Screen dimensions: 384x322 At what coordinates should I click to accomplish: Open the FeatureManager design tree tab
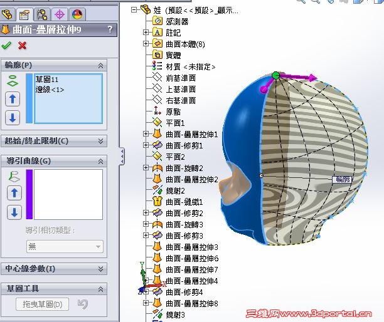point(7,14)
